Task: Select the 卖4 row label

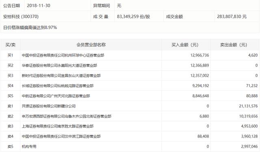Action: click(10, 137)
